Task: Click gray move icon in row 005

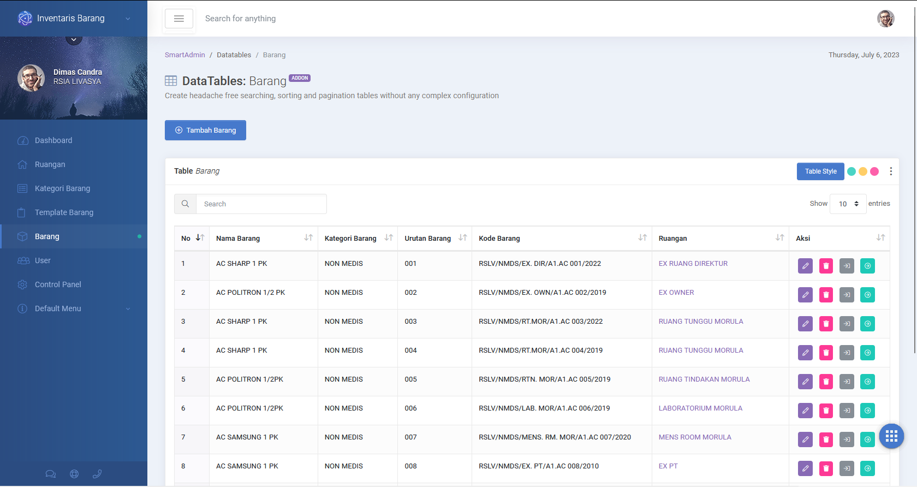Action: tap(847, 382)
